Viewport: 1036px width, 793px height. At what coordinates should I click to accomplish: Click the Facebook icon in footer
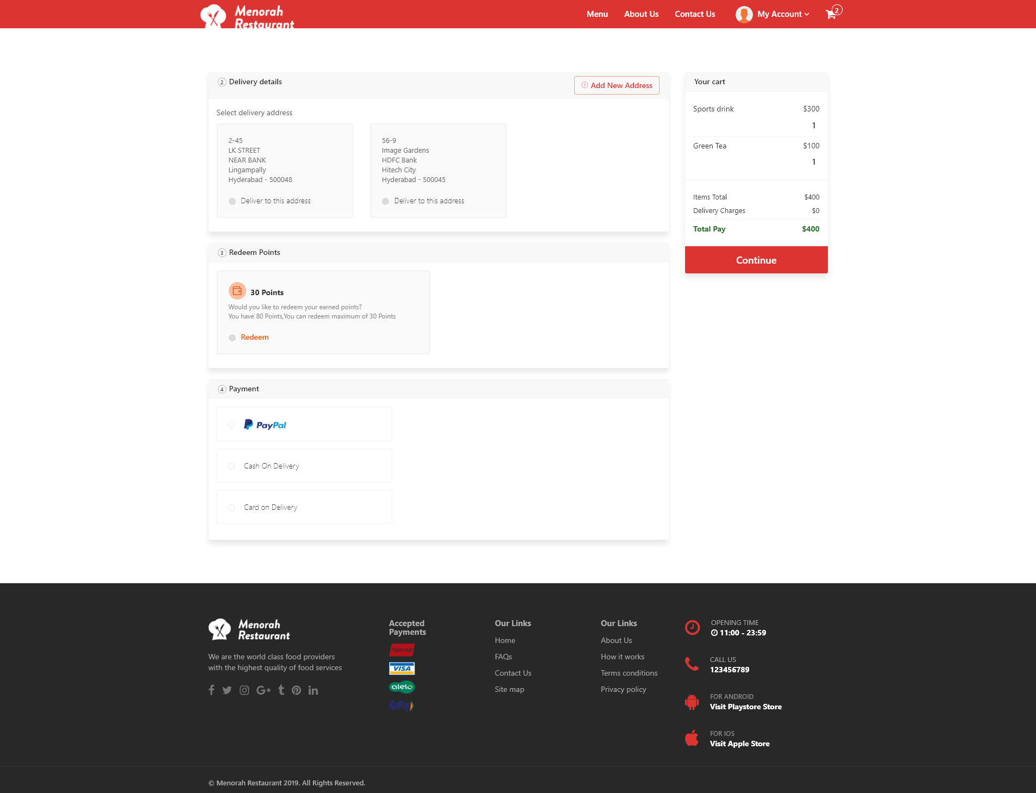pos(211,690)
